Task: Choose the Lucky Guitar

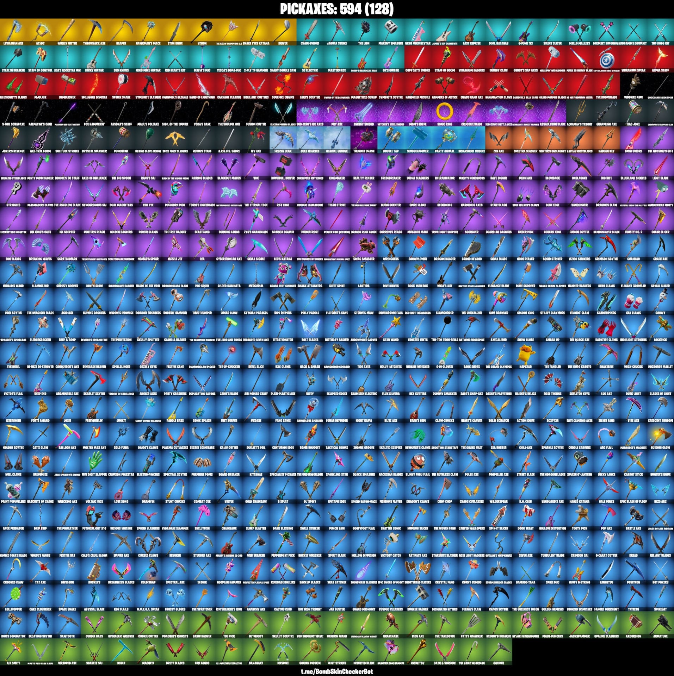Action: (x=94, y=59)
